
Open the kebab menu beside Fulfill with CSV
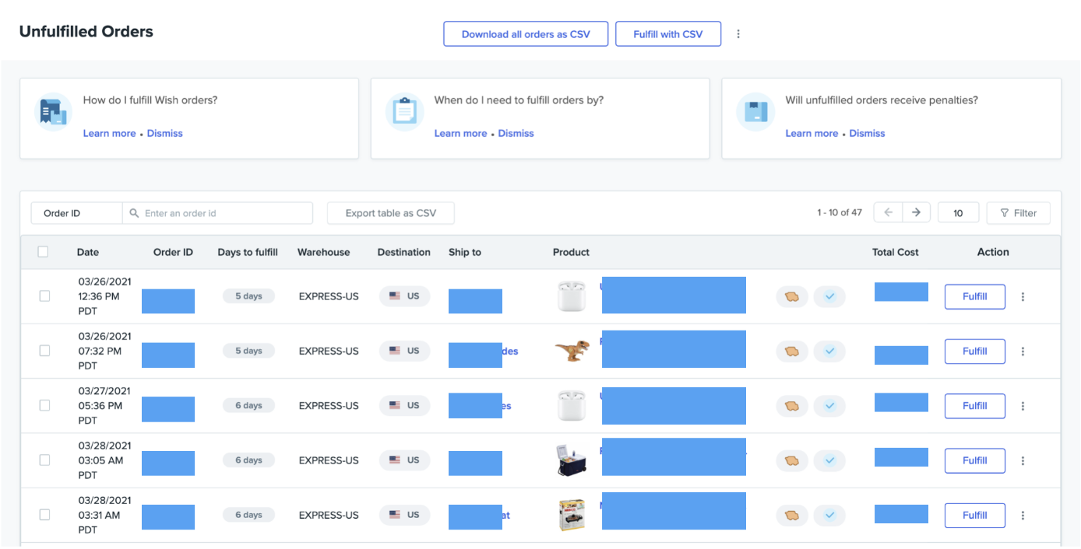click(738, 34)
